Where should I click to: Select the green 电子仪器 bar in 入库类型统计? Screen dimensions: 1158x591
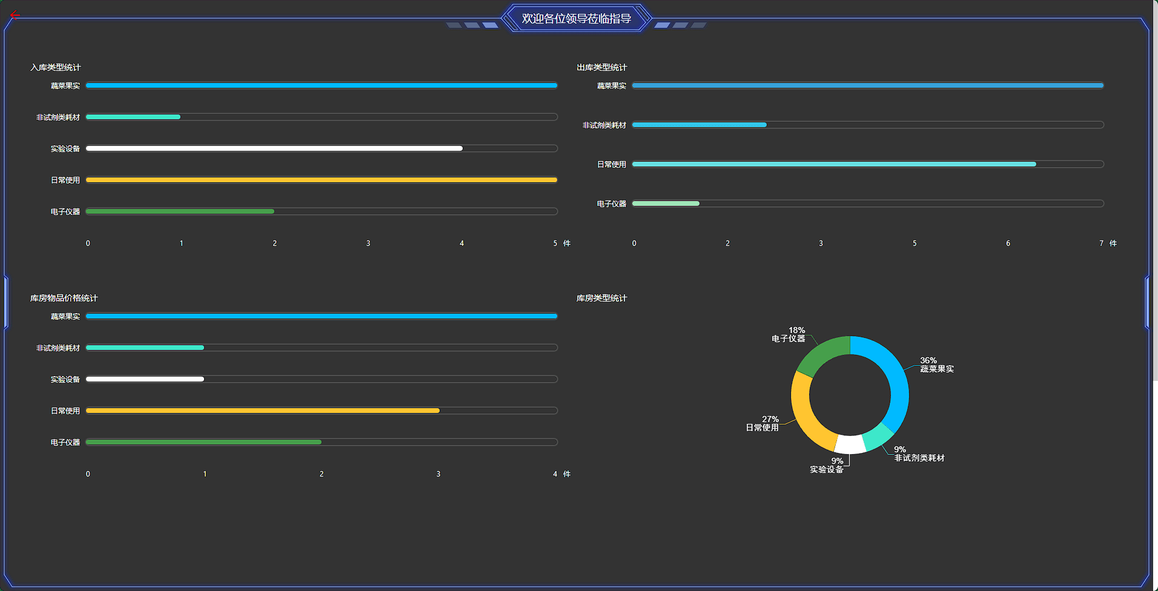[180, 211]
